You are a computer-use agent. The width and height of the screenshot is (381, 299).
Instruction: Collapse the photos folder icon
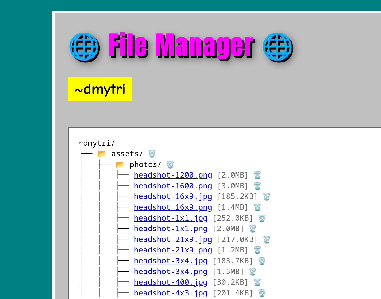(120, 165)
